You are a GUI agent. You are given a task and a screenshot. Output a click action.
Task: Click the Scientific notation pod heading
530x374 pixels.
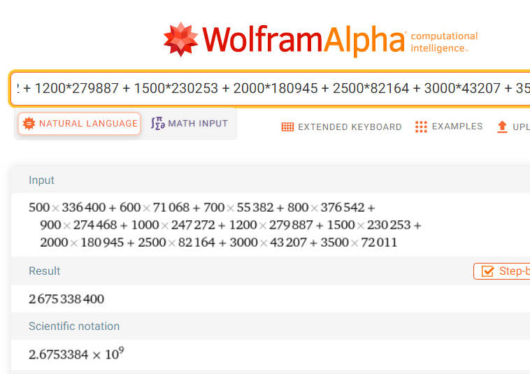tap(74, 326)
